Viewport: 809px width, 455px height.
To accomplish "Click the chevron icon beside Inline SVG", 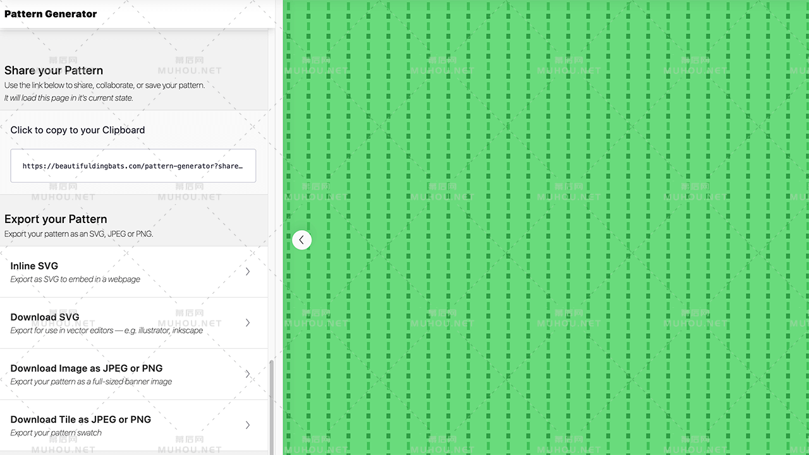I will [x=248, y=272].
